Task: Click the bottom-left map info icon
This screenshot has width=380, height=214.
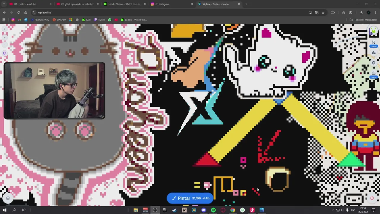Action: pos(8,198)
